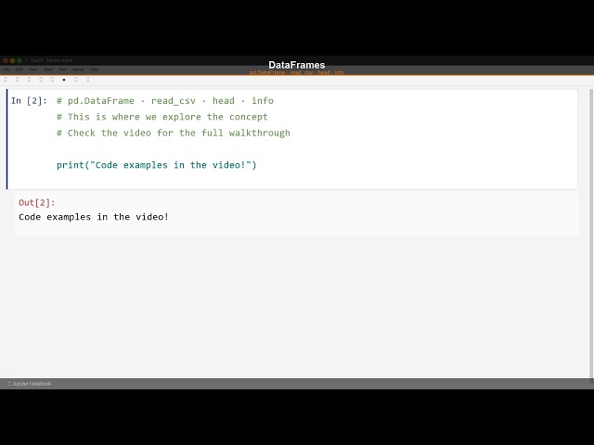Open the Edit menu

tap(19, 70)
